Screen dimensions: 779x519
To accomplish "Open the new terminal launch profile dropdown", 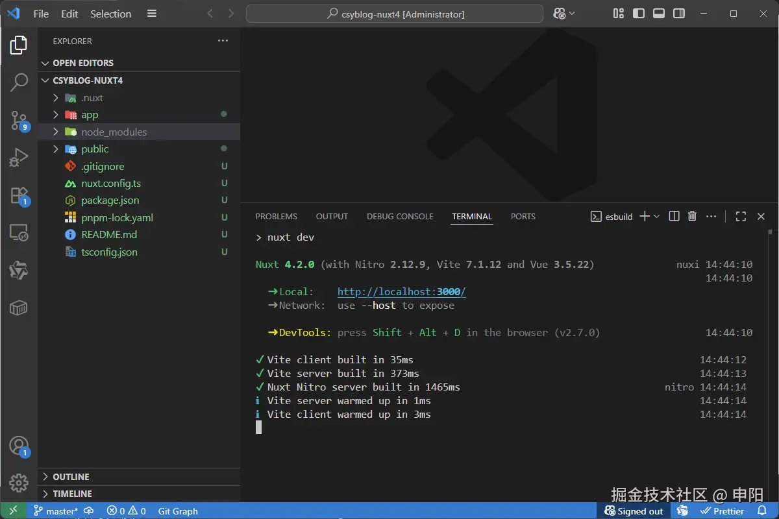I will (657, 217).
